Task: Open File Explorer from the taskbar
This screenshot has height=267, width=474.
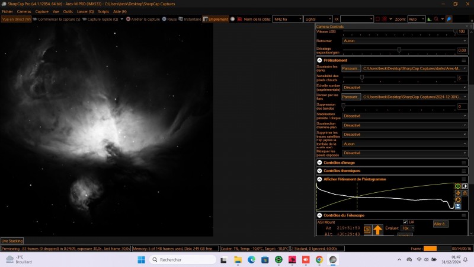Action: point(238,260)
